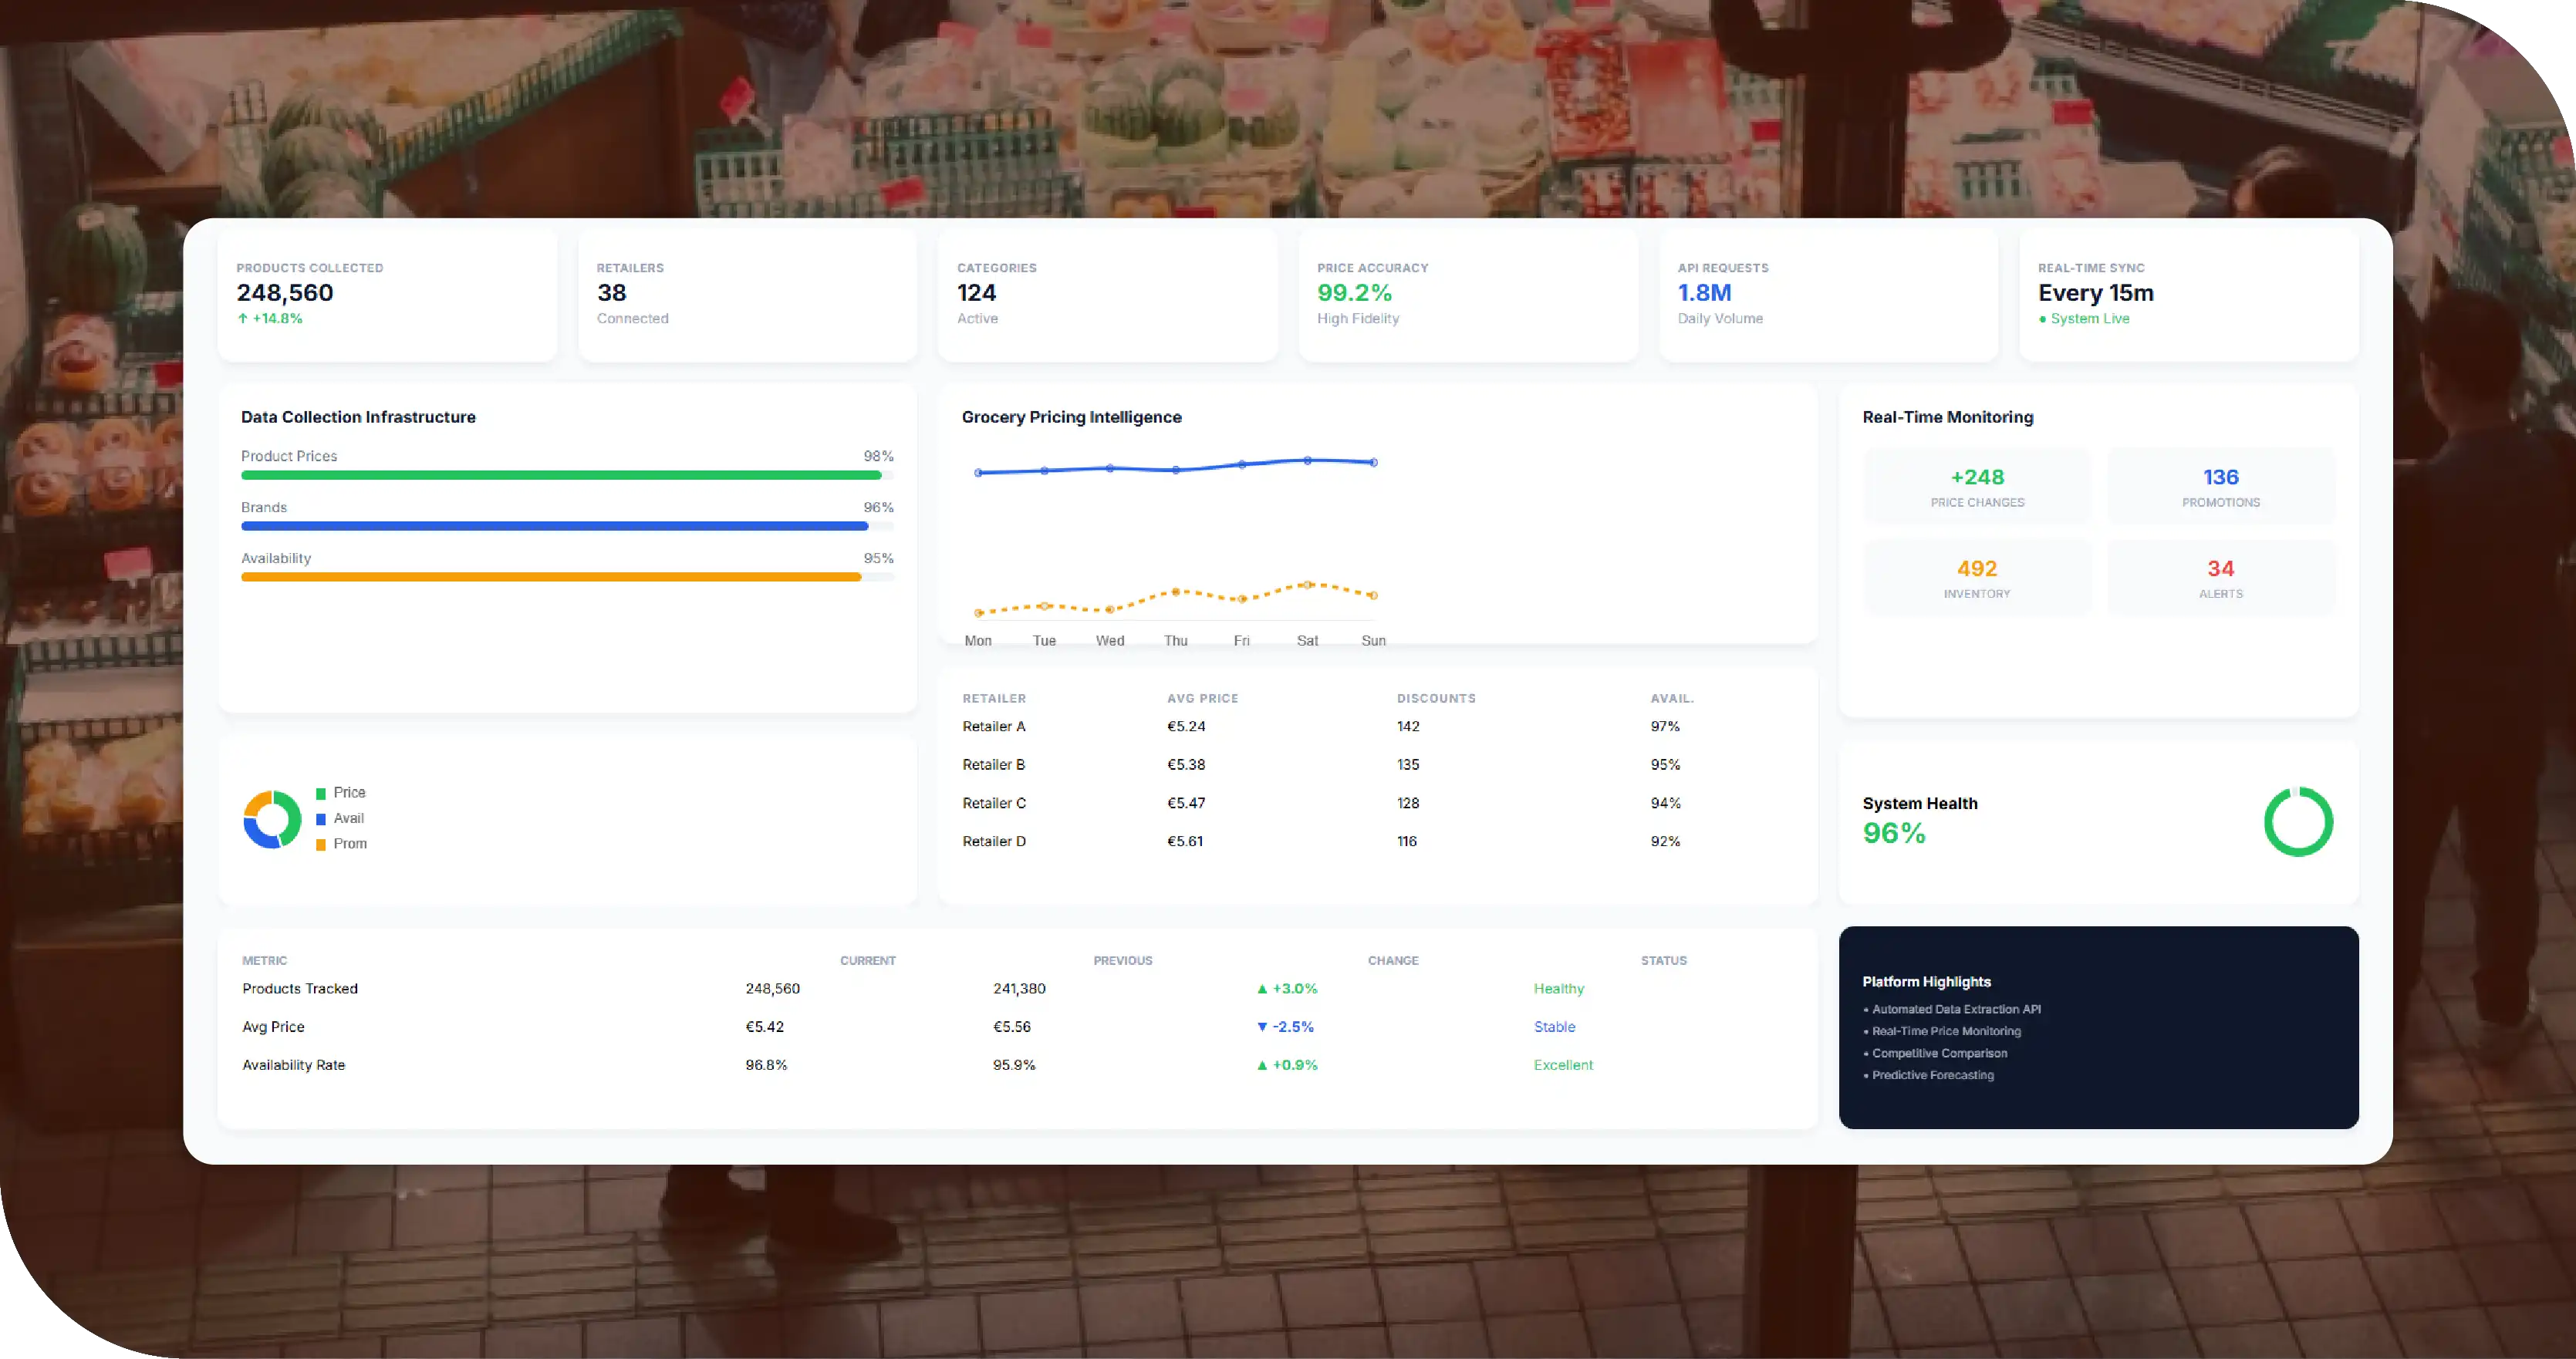Open the 34 Alerts tile
Screen dimensions: 2576x1359
[x=2220, y=578]
